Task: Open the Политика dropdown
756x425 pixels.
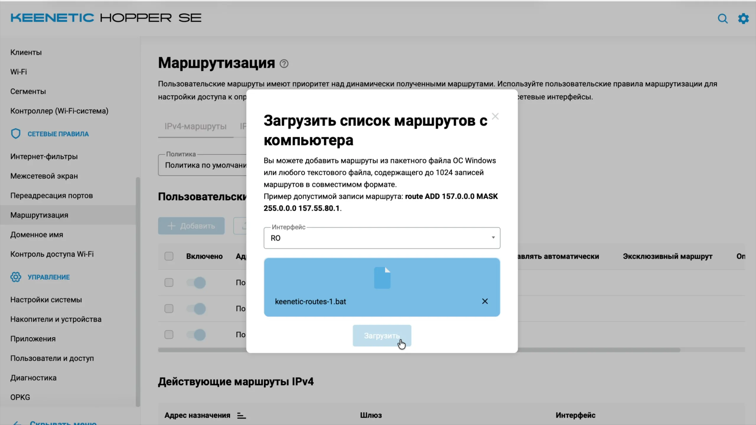Action: click(x=202, y=165)
